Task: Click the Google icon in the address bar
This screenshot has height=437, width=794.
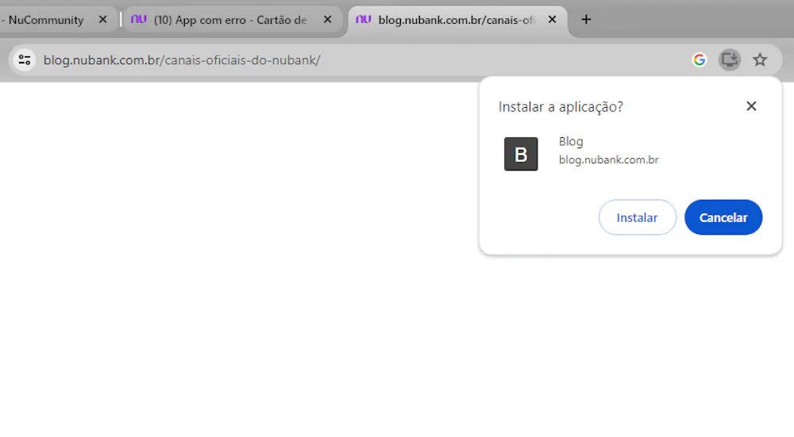Action: [700, 59]
